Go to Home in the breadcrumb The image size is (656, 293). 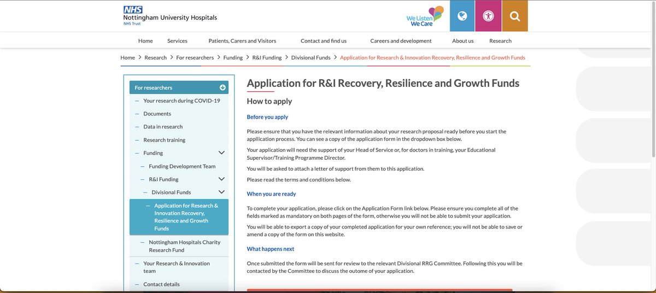(x=127, y=57)
